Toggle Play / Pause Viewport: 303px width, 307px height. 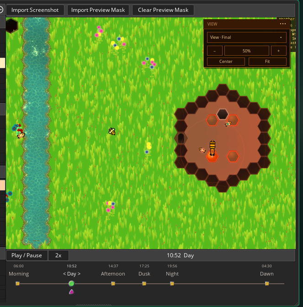pos(27,255)
